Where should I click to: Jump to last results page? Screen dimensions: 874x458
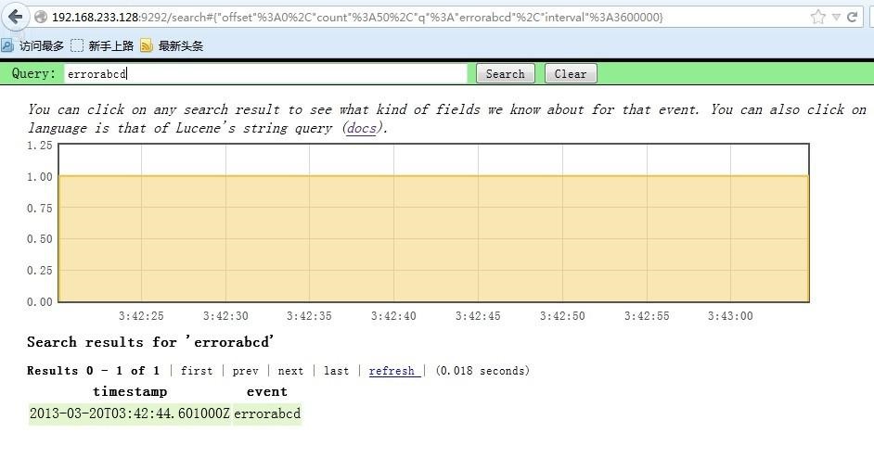pyautogui.click(x=336, y=371)
